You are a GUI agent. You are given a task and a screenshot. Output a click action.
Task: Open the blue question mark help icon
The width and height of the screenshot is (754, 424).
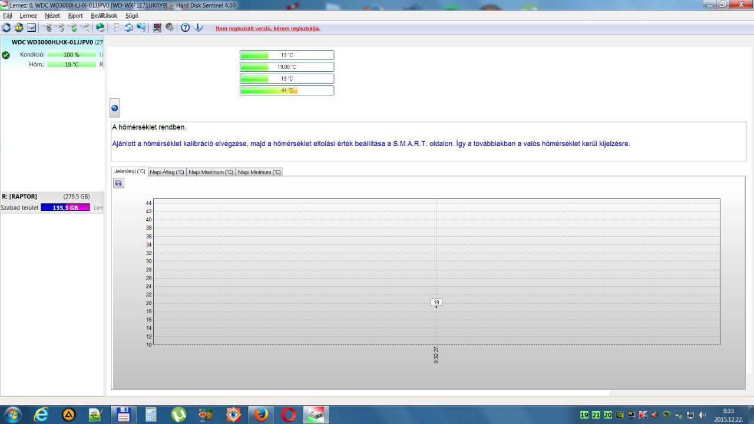click(x=185, y=28)
